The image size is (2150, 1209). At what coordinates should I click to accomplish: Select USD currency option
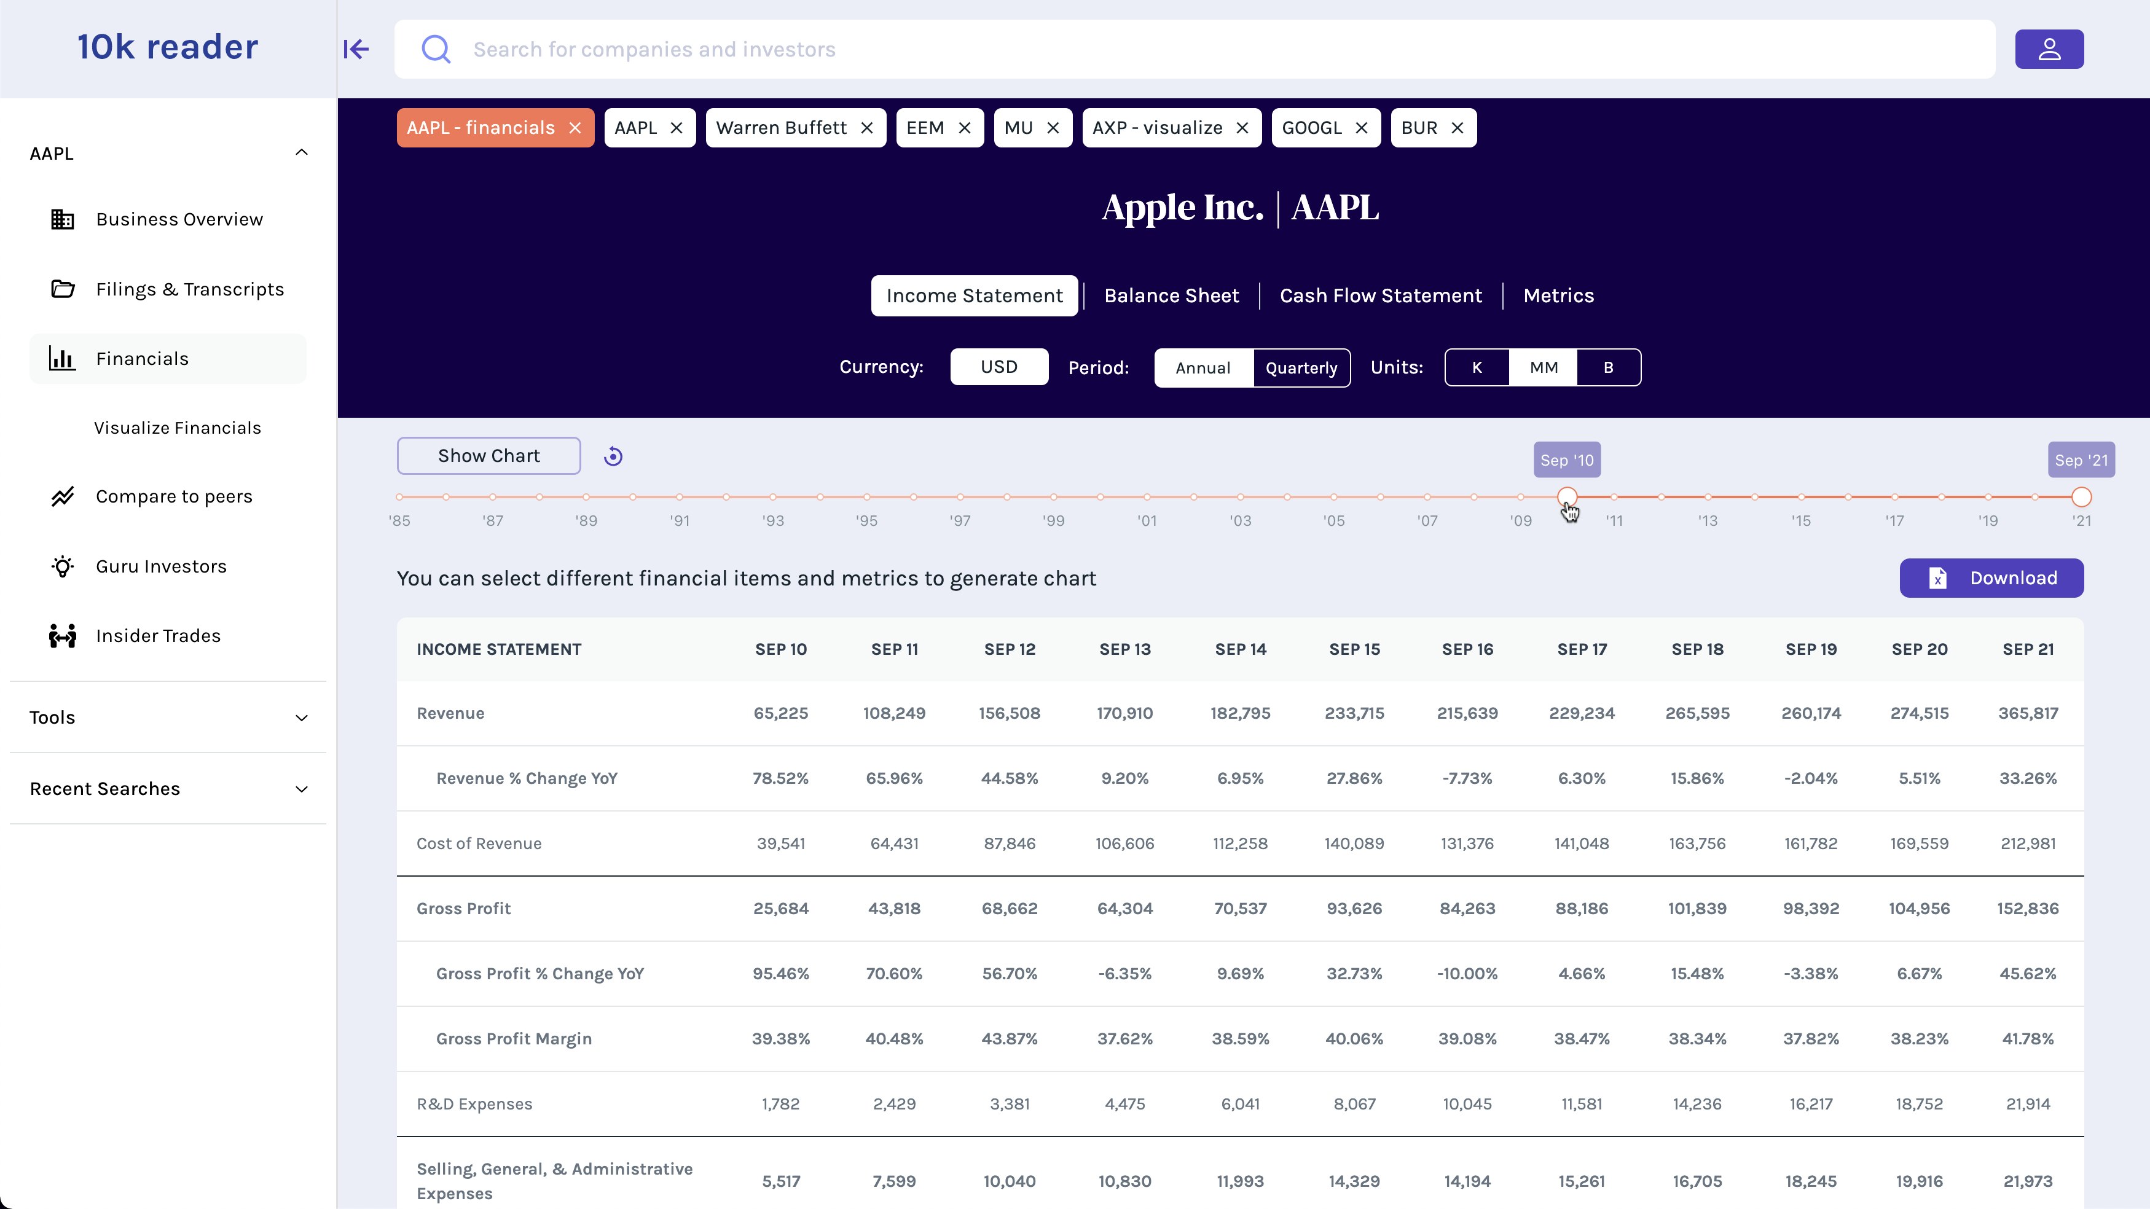coord(999,366)
